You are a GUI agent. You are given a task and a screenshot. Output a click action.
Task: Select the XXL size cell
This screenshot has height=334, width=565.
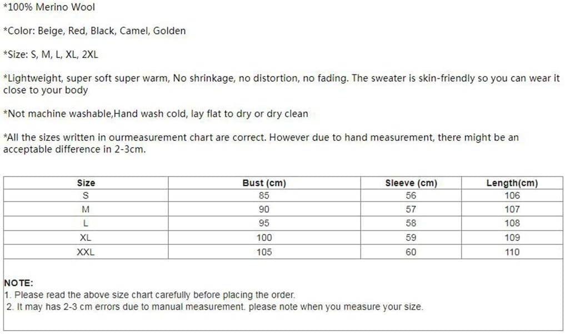(86, 252)
